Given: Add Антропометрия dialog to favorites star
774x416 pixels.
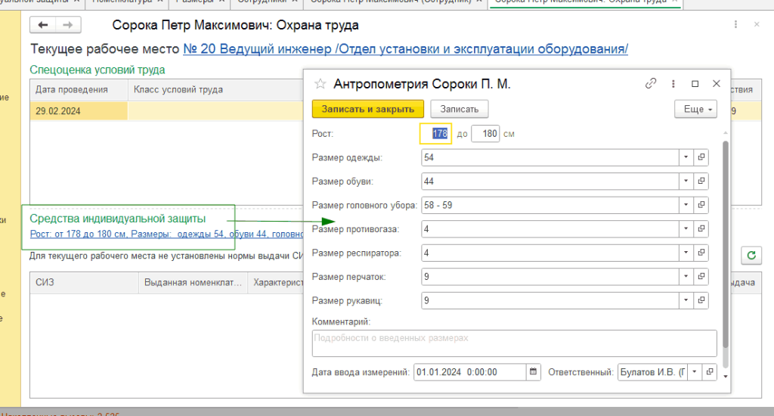Looking at the screenshot, I should pos(320,84).
